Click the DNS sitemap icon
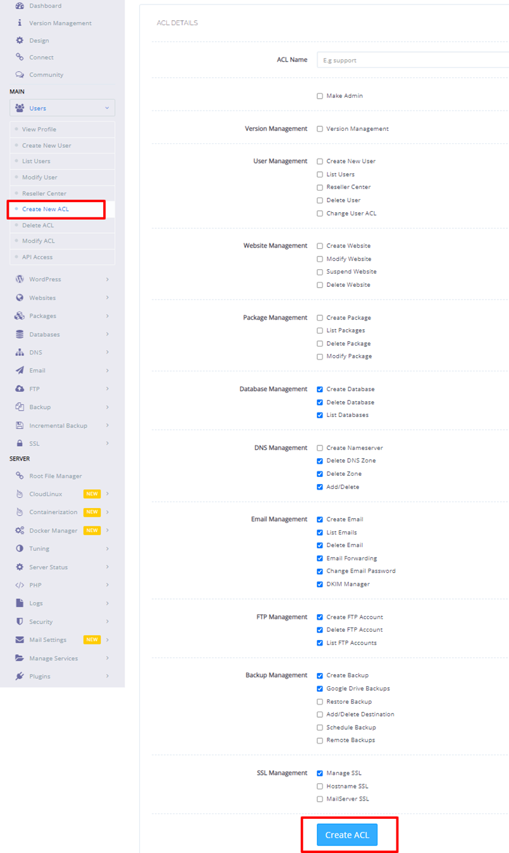 pos(20,353)
